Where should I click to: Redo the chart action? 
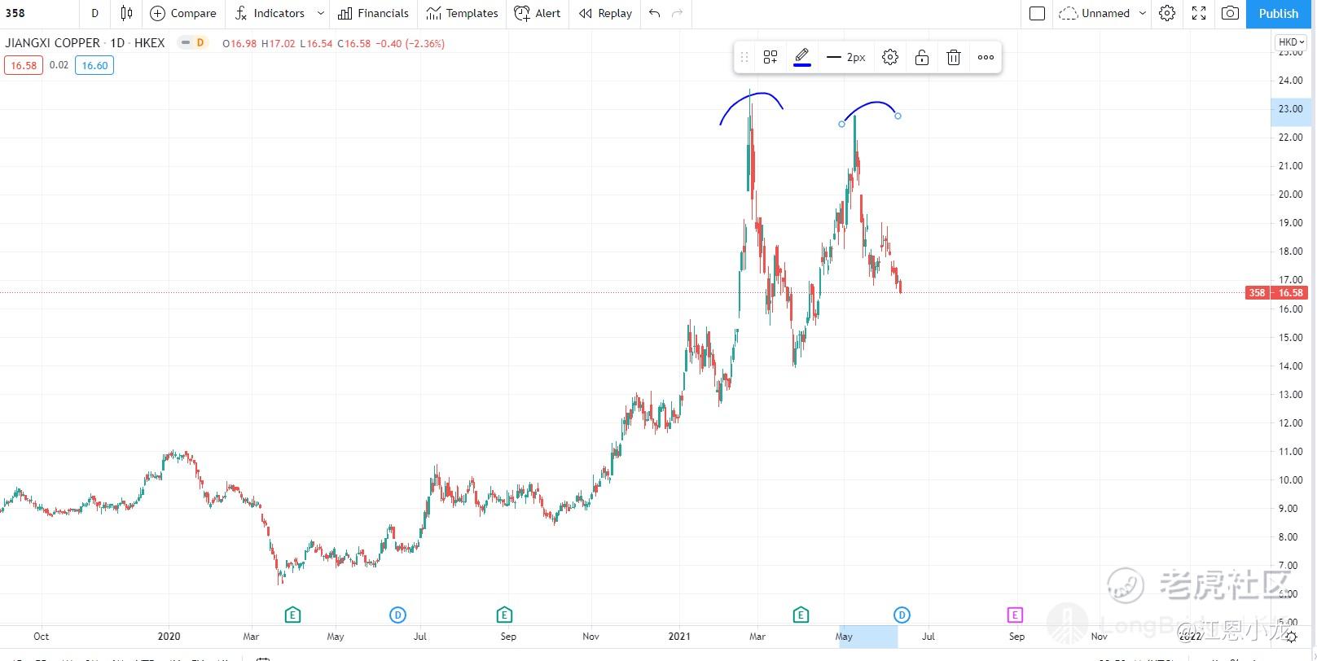point(678,13)
